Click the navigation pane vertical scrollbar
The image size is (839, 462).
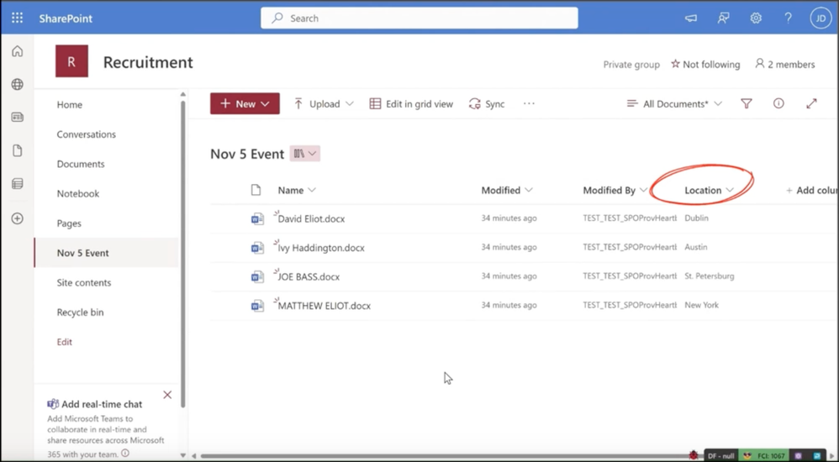pos(183,254)
